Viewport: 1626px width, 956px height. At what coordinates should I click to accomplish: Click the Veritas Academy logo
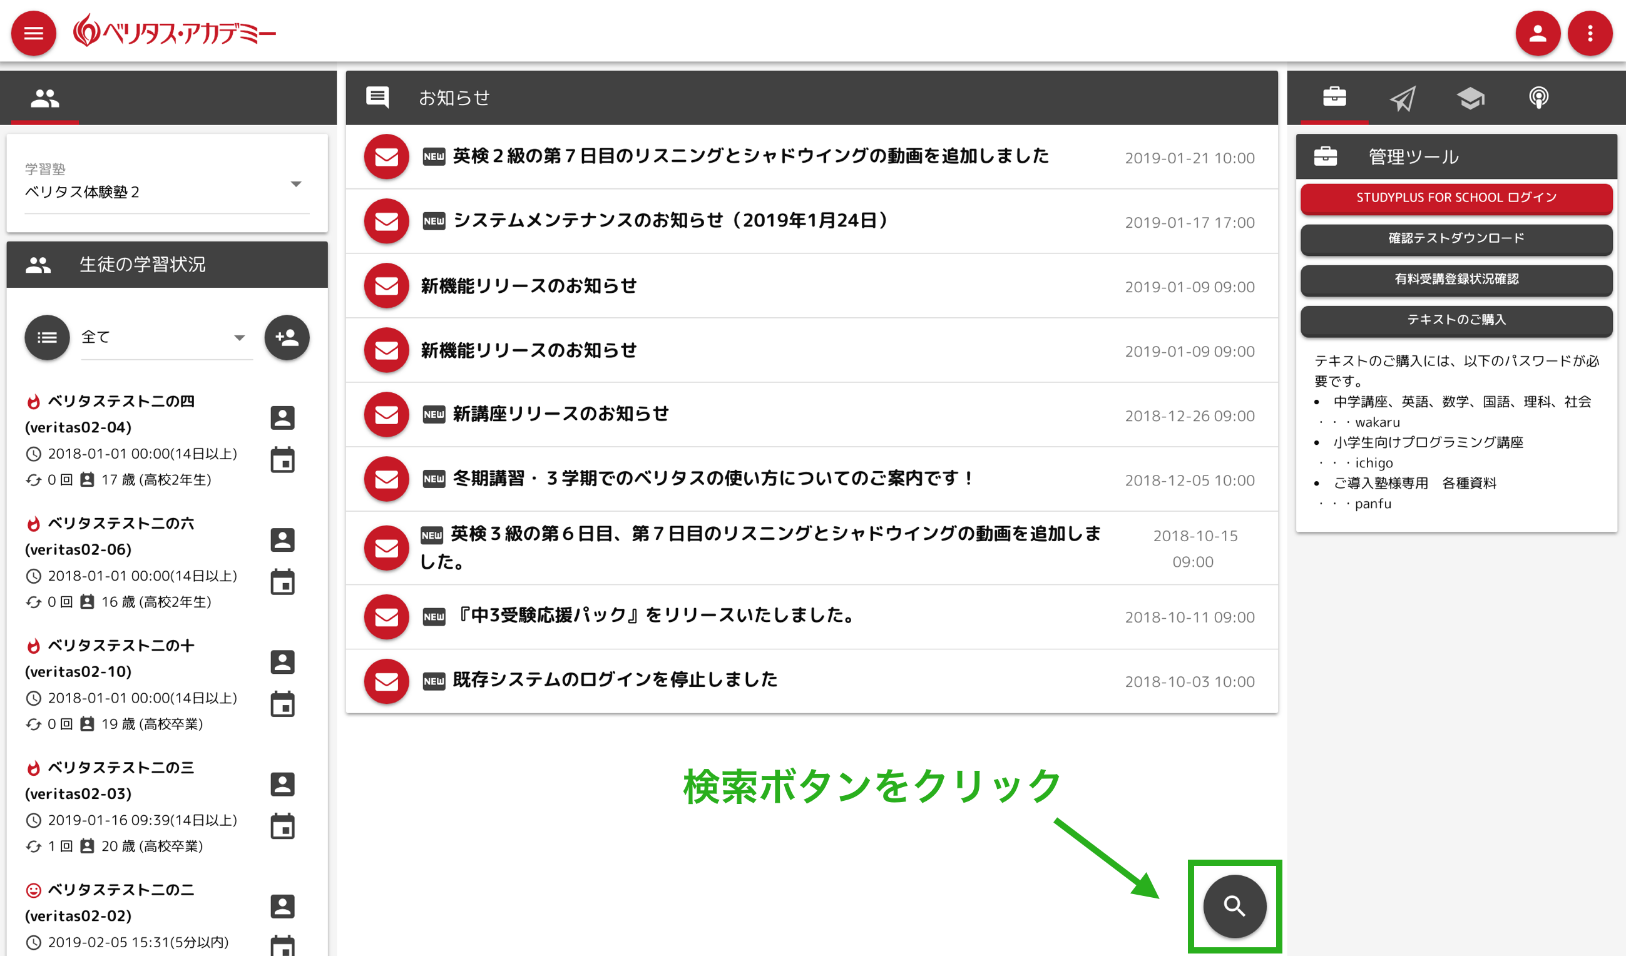174,31
